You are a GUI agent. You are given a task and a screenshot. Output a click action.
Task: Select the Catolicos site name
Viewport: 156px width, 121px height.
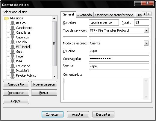tap(22, 37)
